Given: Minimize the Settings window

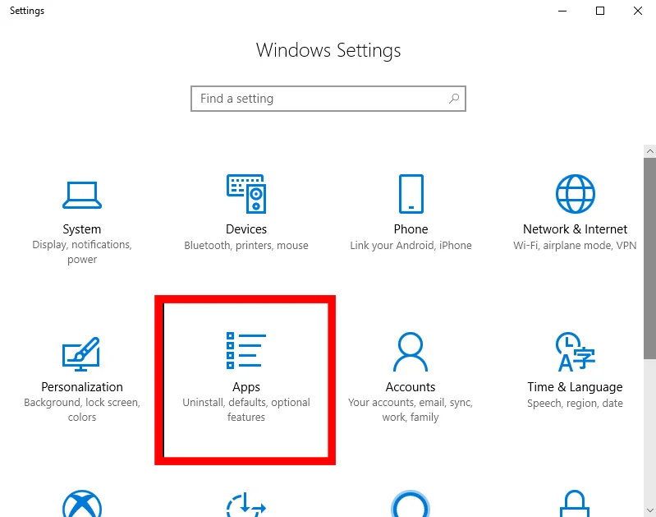Looking at the screenshot, I should coord(562,11).
